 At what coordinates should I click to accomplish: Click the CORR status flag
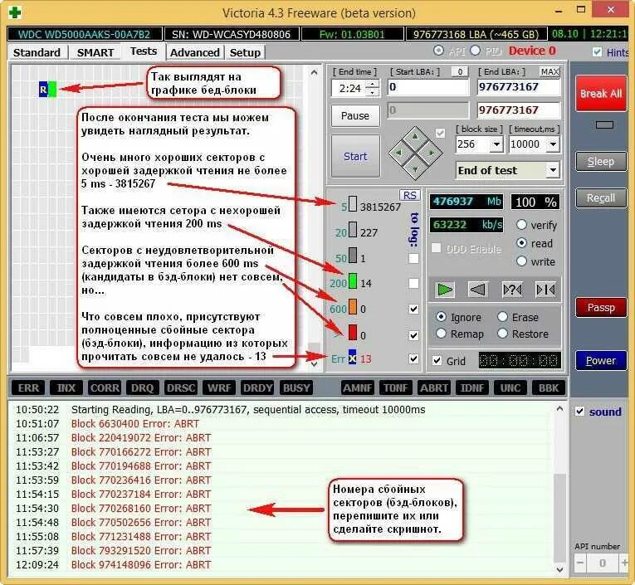click(x=105, y=388)
